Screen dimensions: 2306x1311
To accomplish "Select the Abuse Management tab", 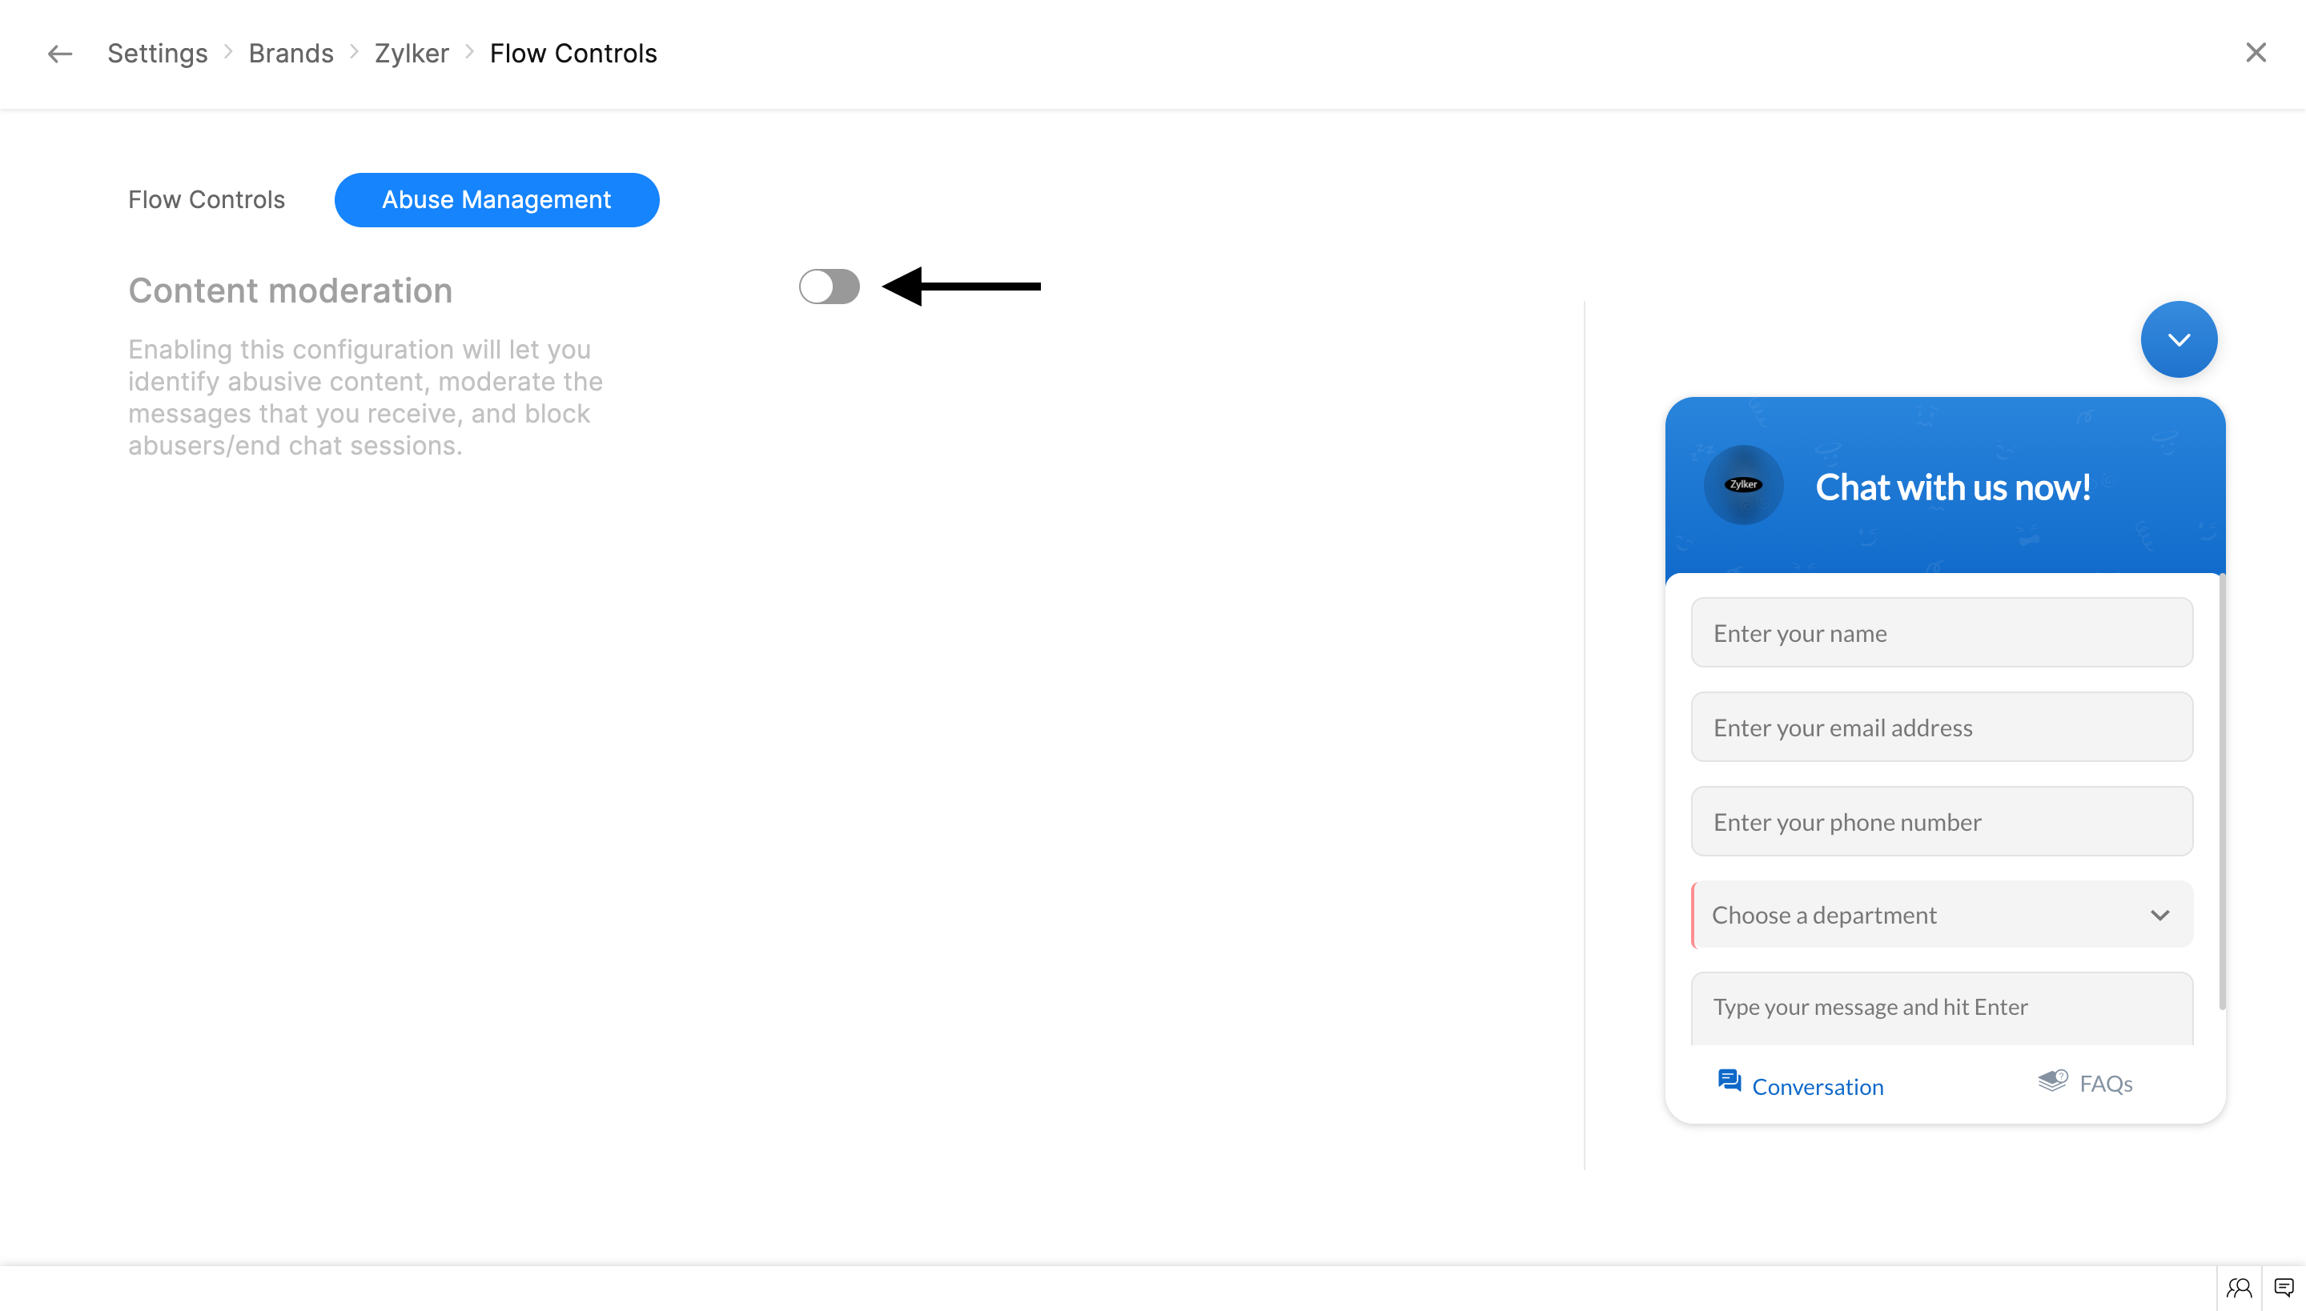I will [496, 200].
